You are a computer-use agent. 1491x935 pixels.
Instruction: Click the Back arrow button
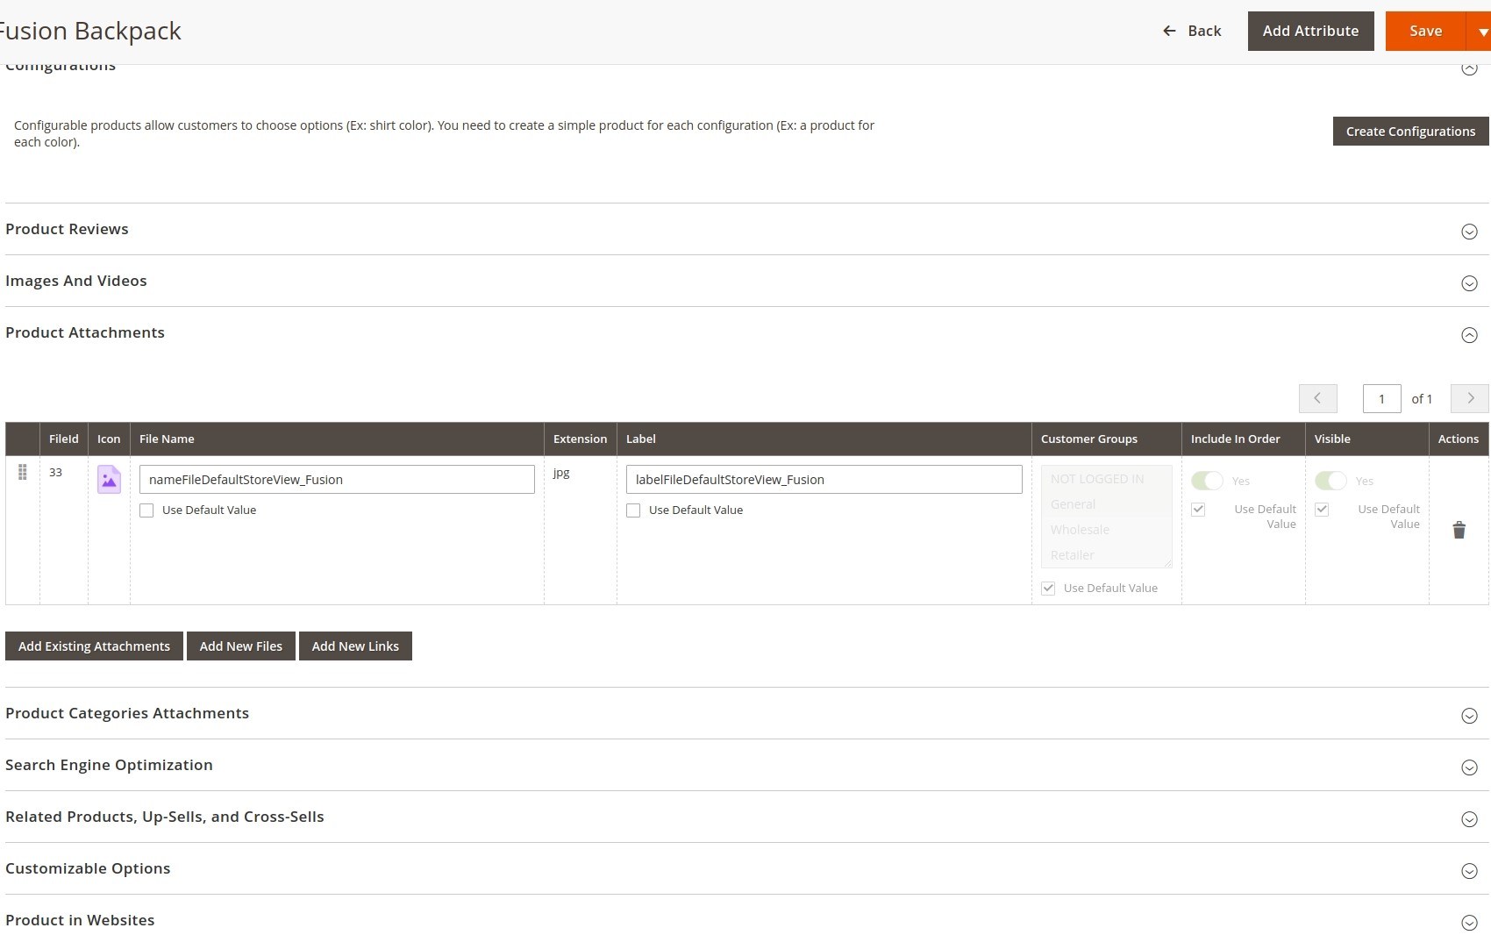click(1192, 31)
